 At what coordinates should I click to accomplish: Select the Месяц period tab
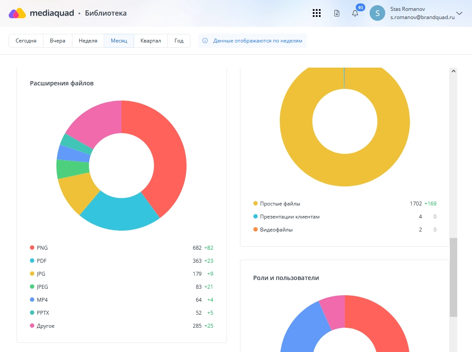(x=119, y=41)
